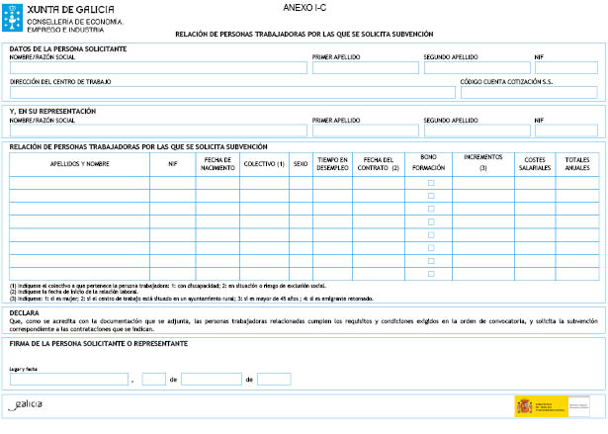This screenshot has width=608, height=434.
Task: Click representative's Nombre/Razón Social field
Action: point(158,130)
